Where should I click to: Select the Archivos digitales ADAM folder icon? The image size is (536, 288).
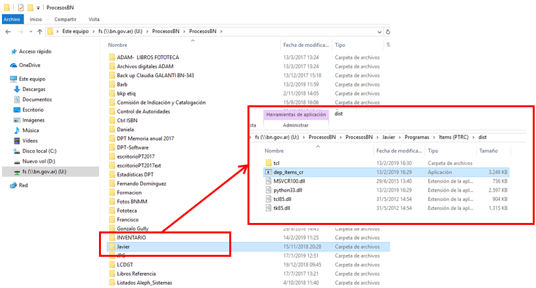tap(112, 66)
